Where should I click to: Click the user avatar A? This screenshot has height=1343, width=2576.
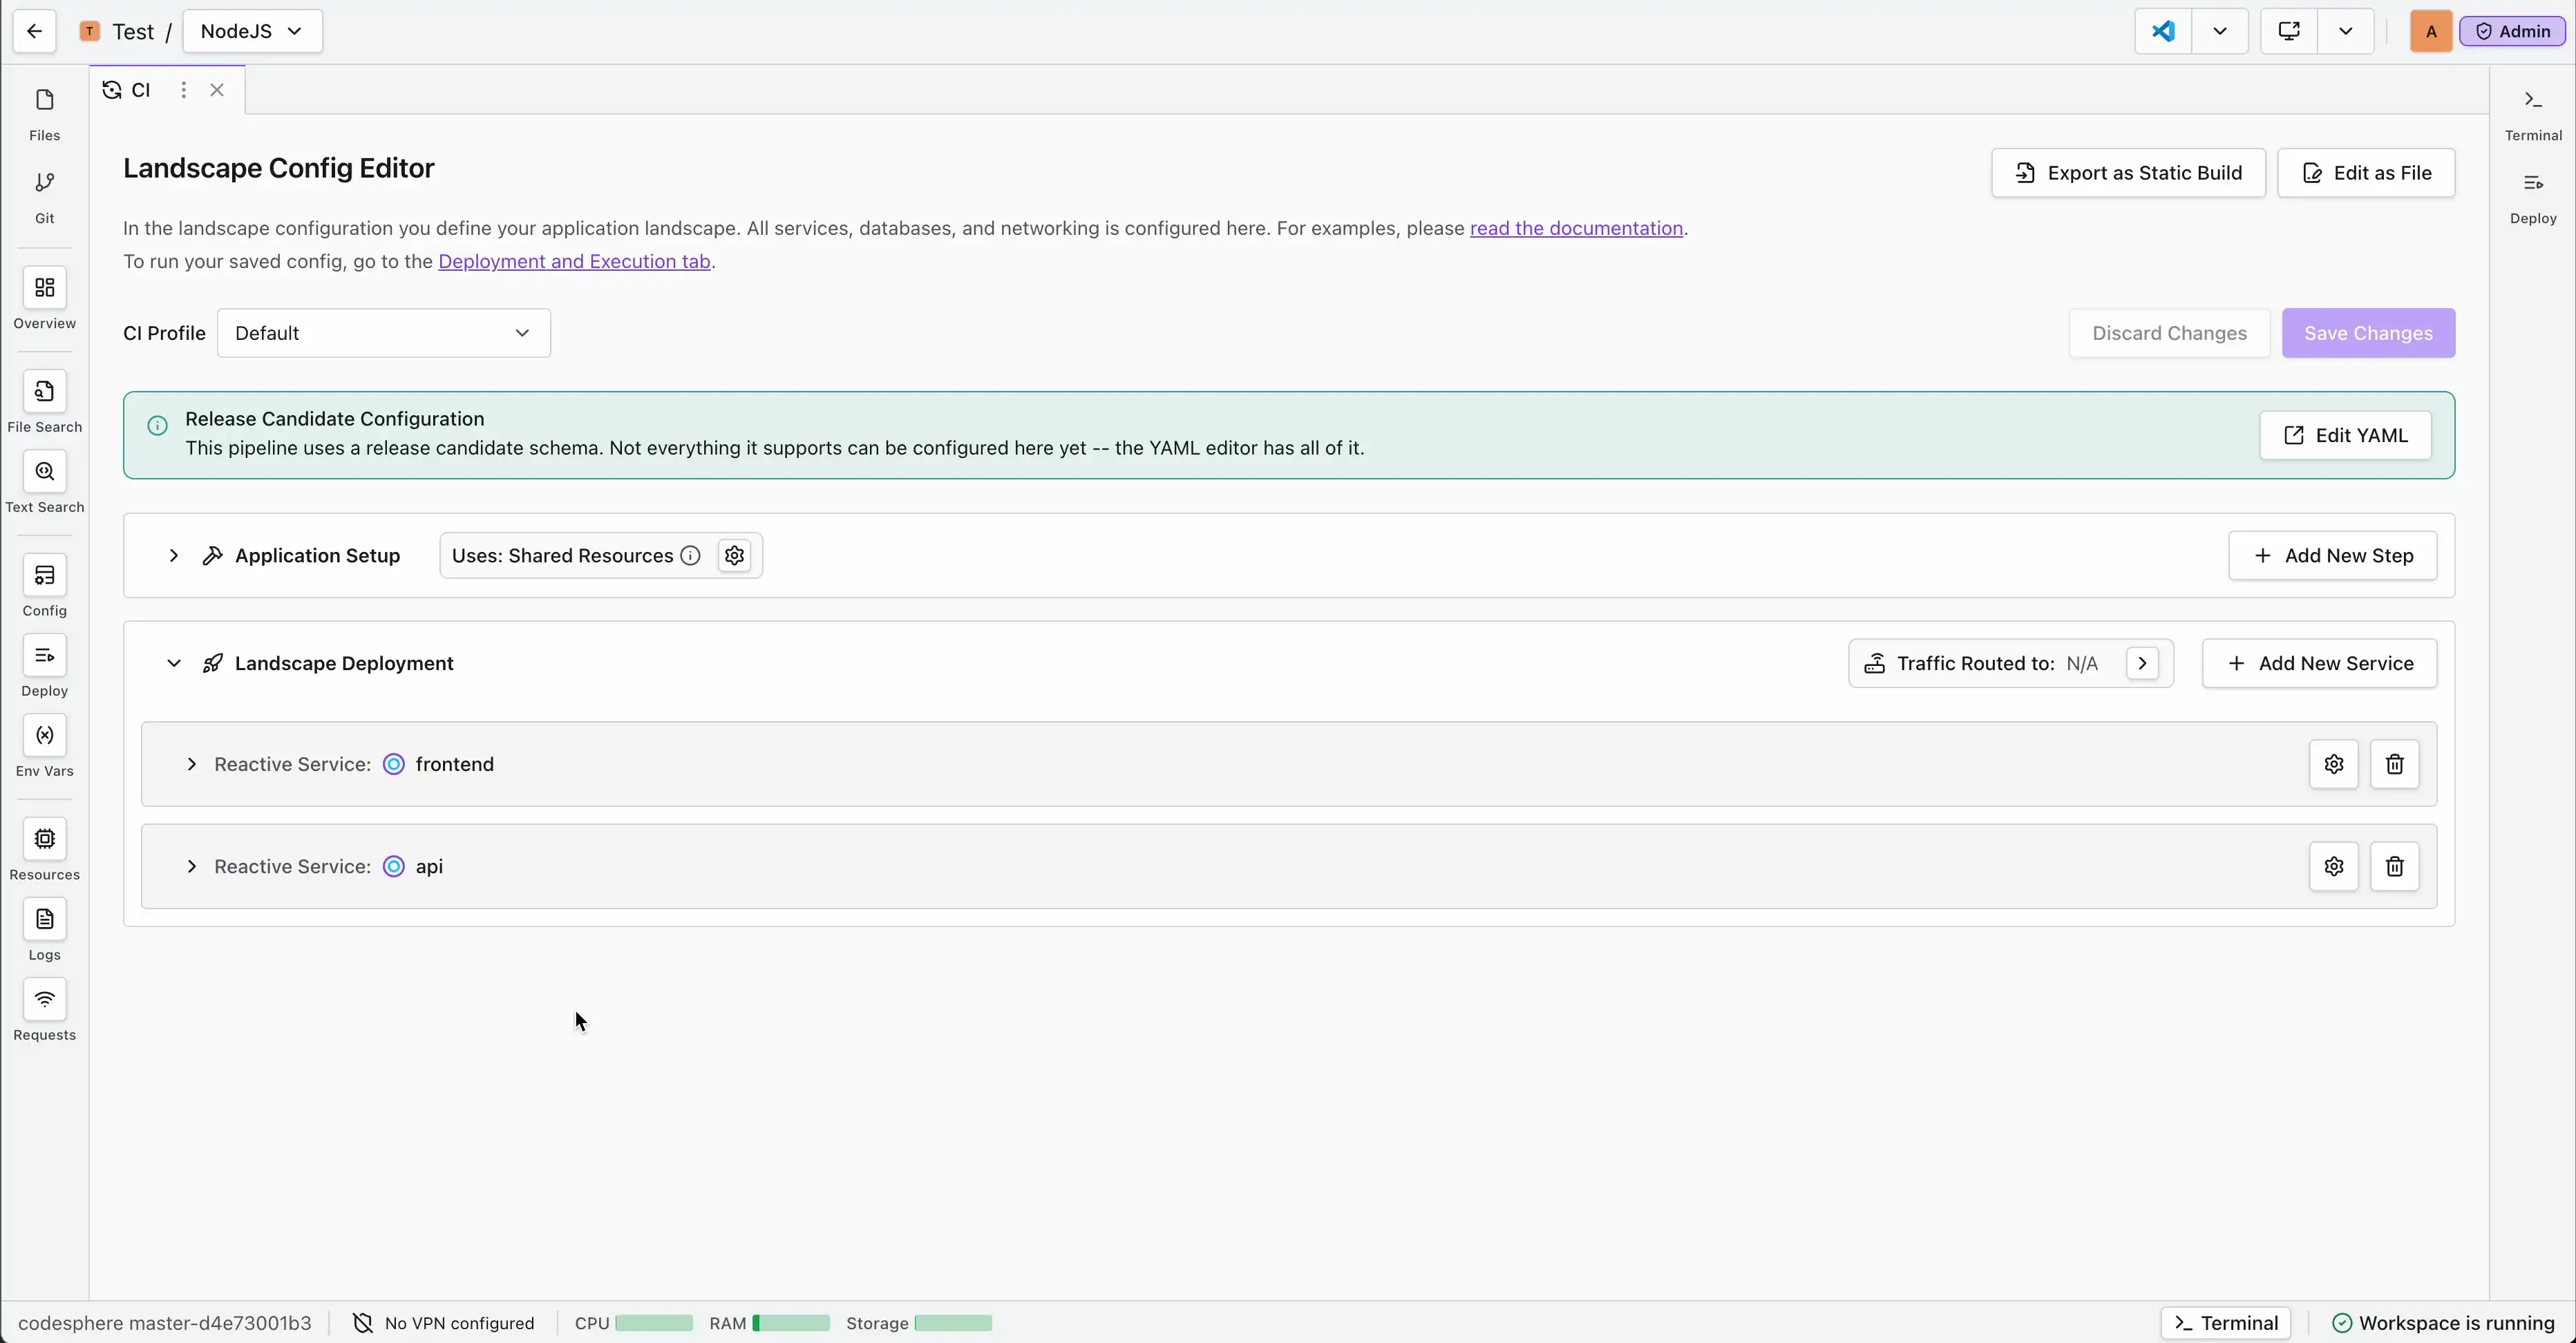(x=2431, y=31)
